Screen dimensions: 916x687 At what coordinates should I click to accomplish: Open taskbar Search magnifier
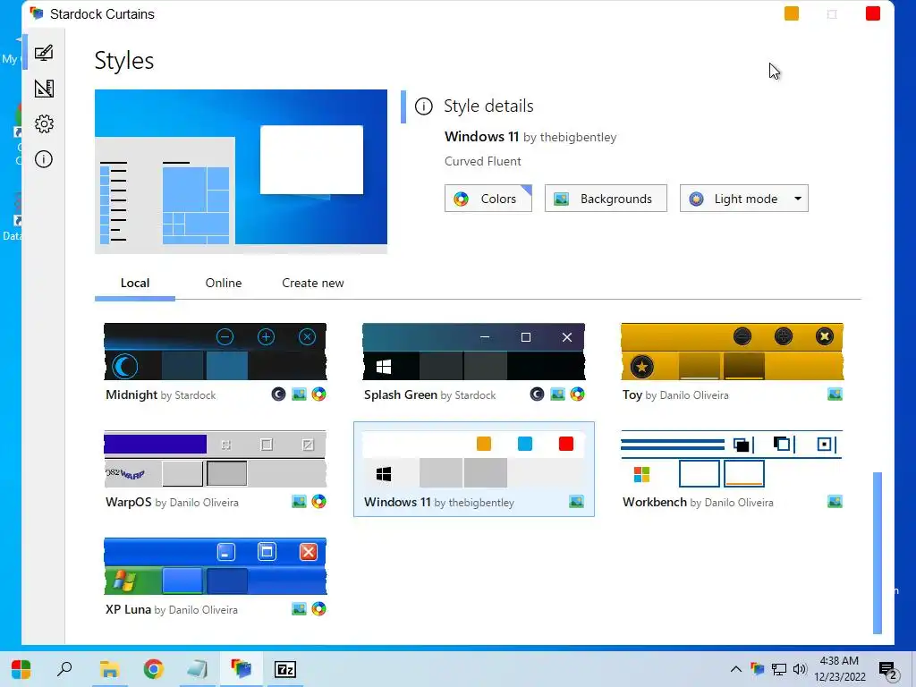[x=64, y=669]
